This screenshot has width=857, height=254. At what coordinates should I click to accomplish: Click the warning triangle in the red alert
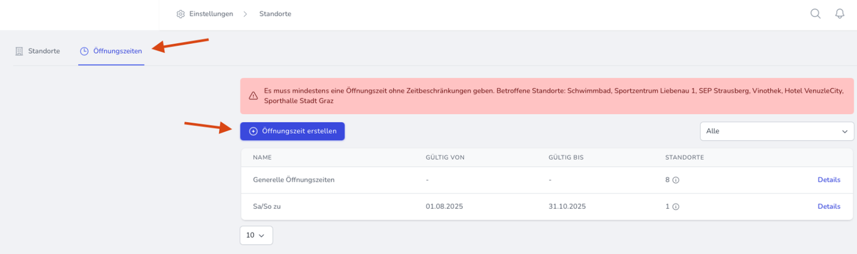click(x=253, y=96)
